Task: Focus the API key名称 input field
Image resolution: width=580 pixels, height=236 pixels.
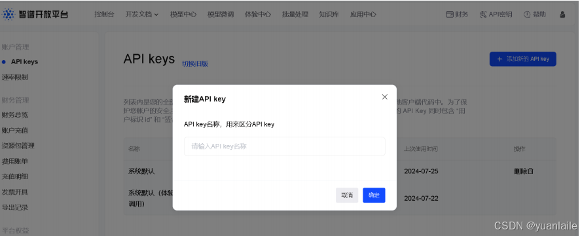Action: 285,146
